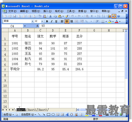Viewport: 132px width, 122px height.
Task: Select the Rectangle drawing tool
Action: [48, 115]
